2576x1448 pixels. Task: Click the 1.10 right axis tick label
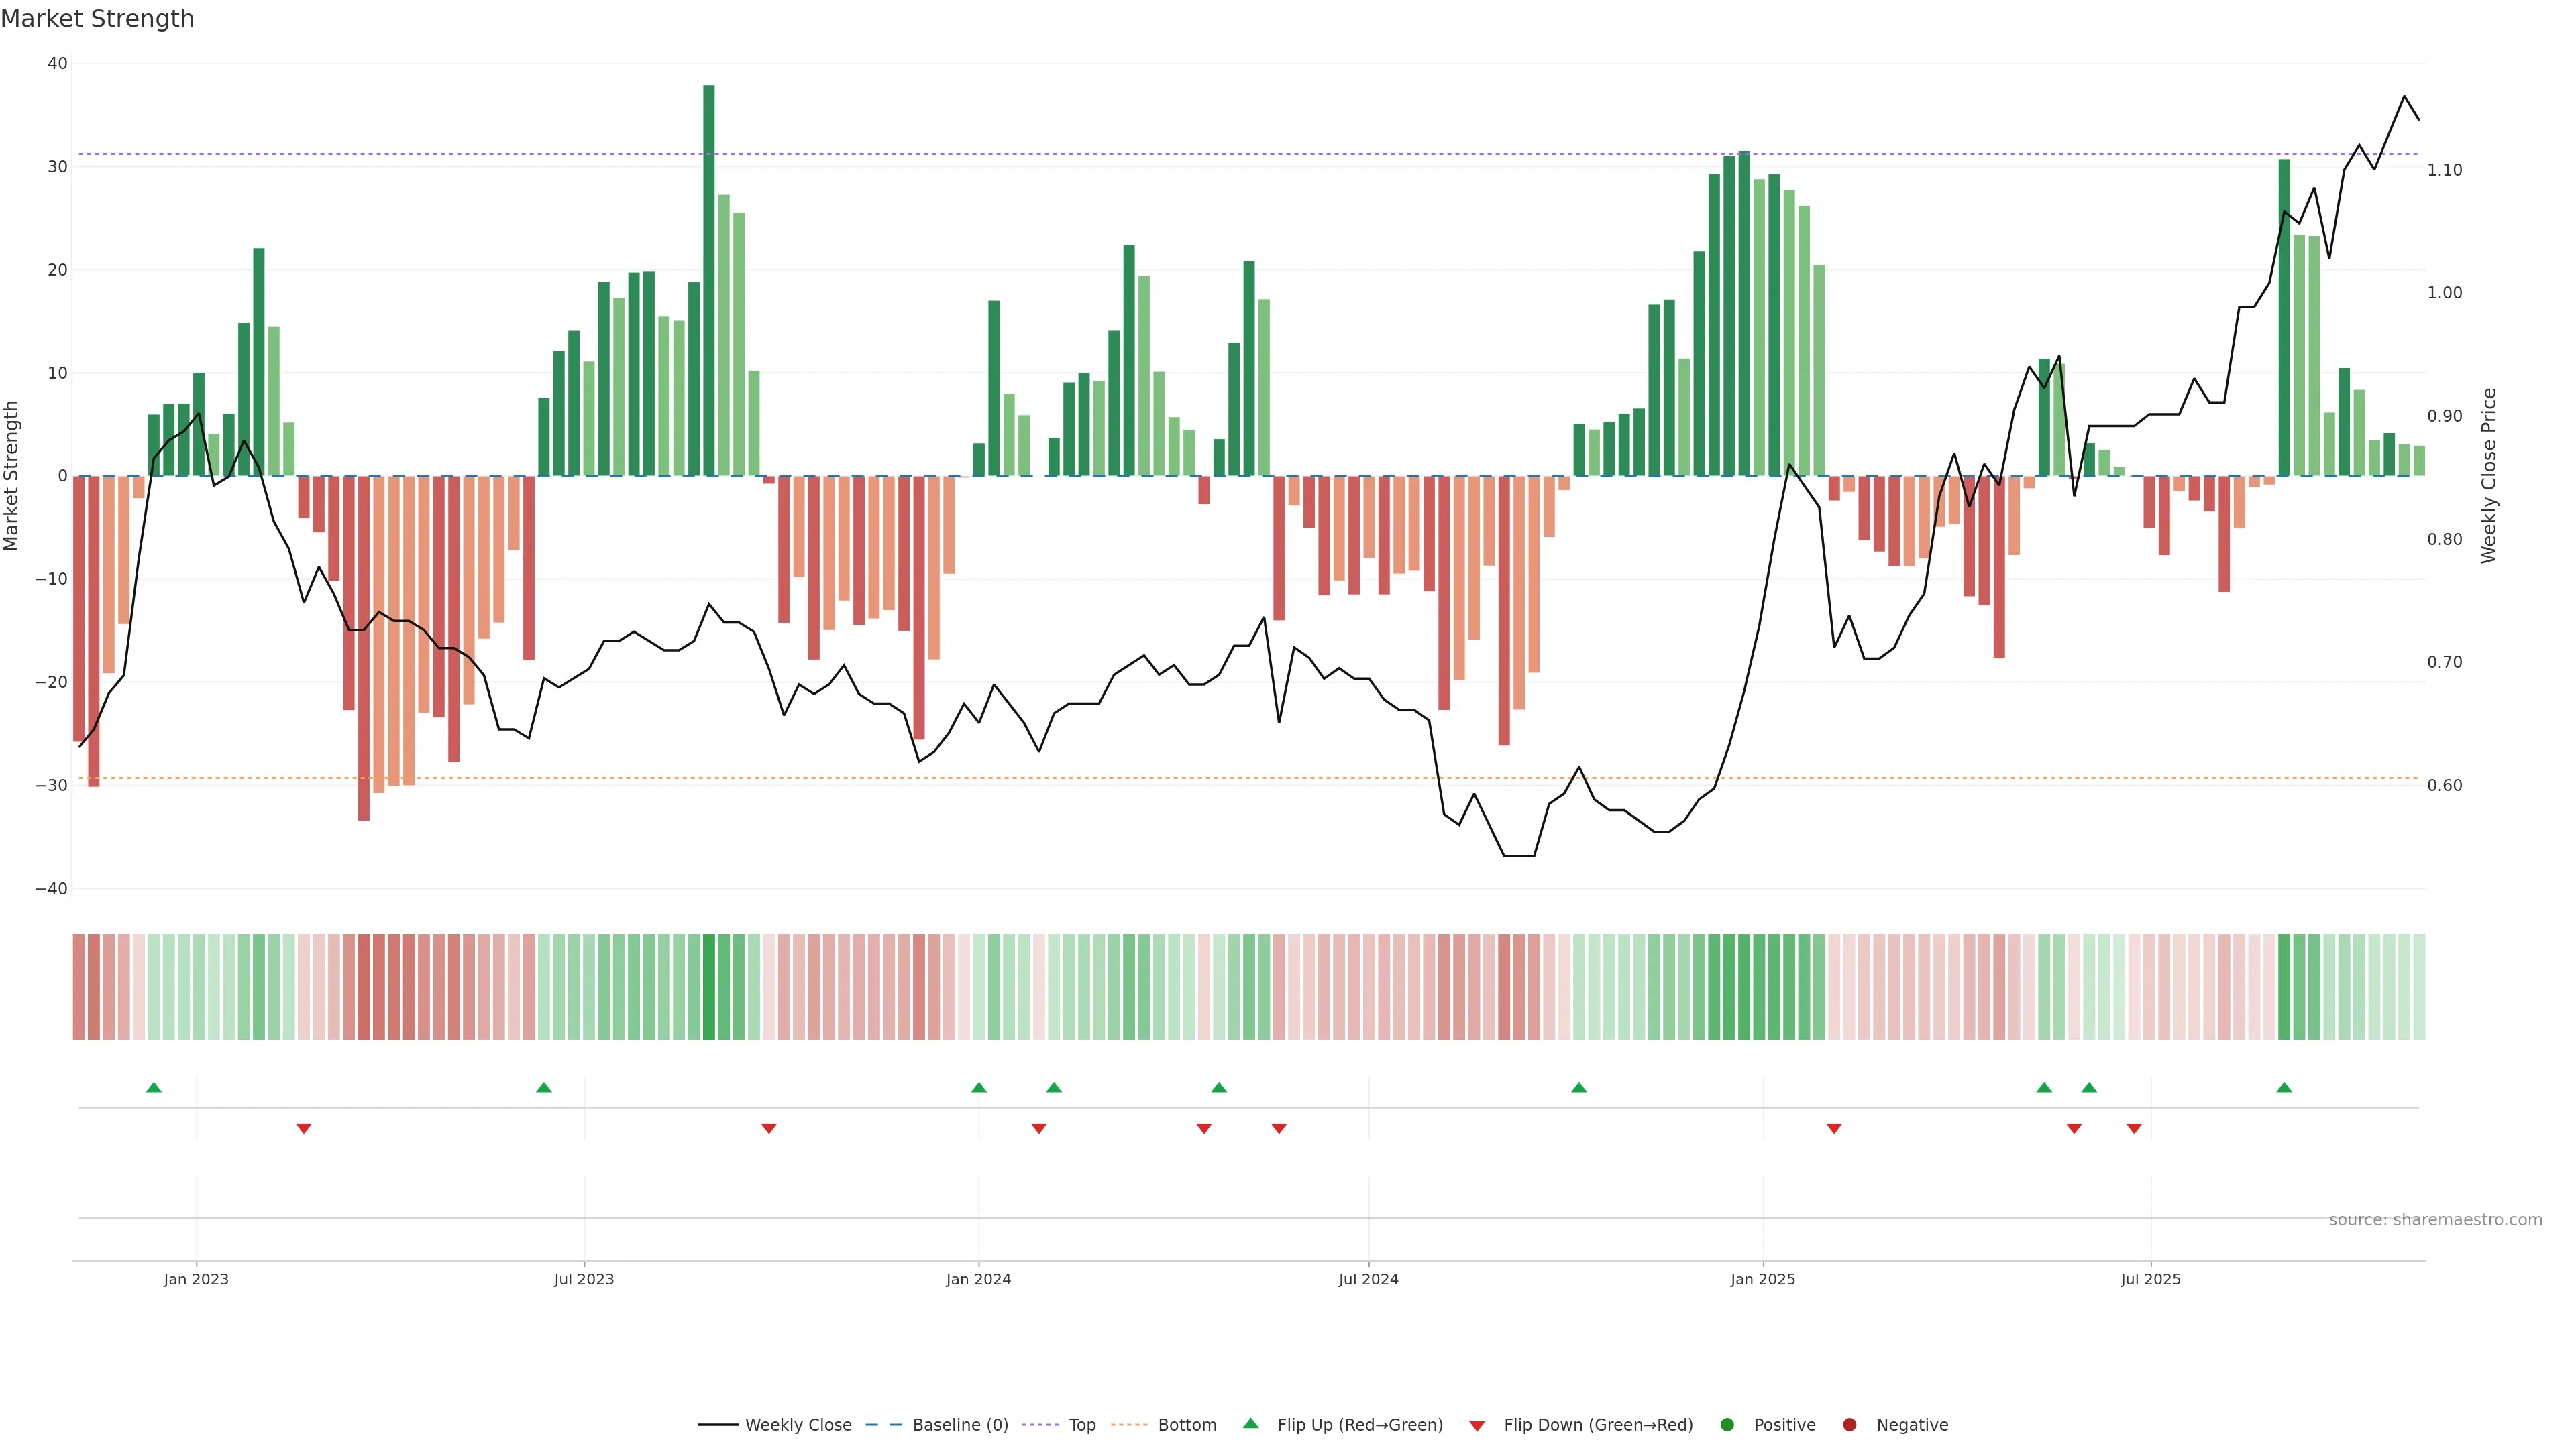click(x=2444, y=171)
